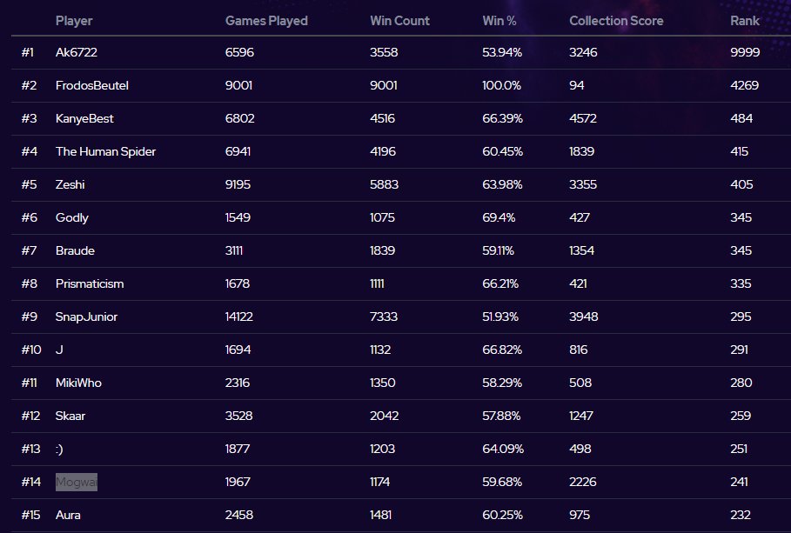The height and width of the screenshot is (533, 791).
Task: Click Braude's collection score 1354
Action: coord(581,250)
